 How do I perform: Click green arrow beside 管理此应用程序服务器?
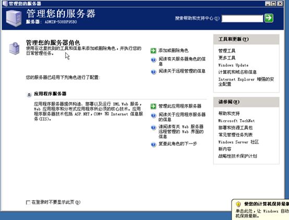pyautogui.click(x=153, y=106)
